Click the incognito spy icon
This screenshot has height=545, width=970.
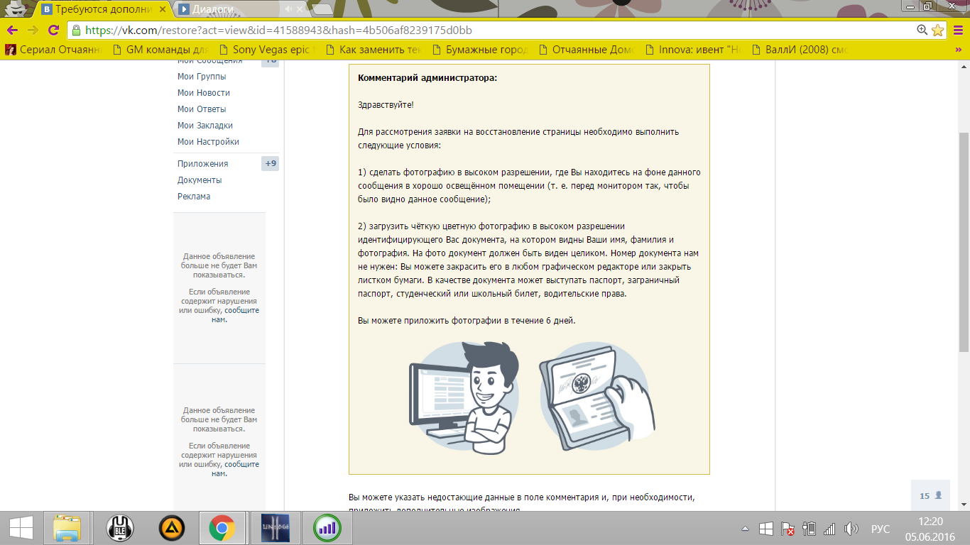[x=16, y=9]
